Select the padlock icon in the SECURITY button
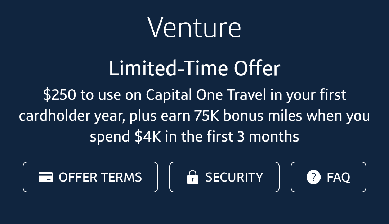 click(x=193, y=177)
